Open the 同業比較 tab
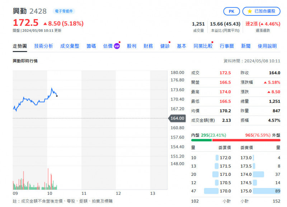Image resolution: width=287 pixels, height=207 pixels. pyautogui.click(x=203, y=46)
